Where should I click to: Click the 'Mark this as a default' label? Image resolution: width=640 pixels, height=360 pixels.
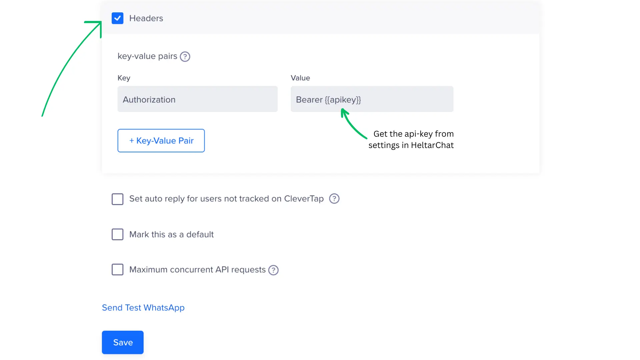click(171, 234)
